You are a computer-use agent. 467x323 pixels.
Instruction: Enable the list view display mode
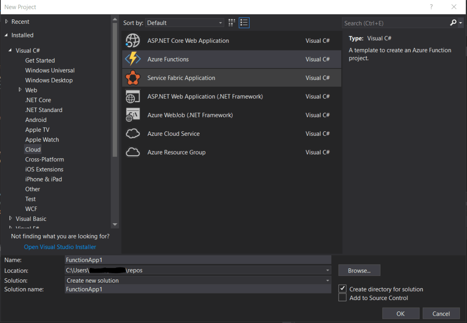coord(244,23)
